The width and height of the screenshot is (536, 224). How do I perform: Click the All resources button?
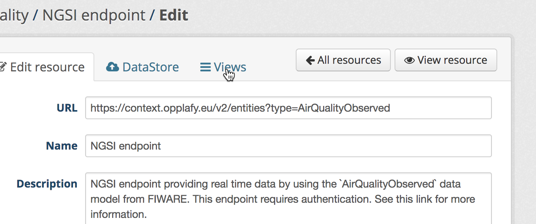pyautogui.click(x=343, y=60)
